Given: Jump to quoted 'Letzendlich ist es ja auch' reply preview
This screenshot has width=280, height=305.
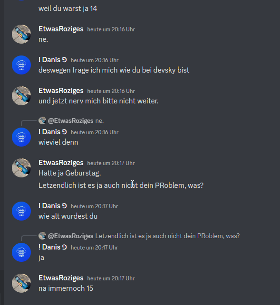Looking at the screenshot, I should tap(167, 236).
